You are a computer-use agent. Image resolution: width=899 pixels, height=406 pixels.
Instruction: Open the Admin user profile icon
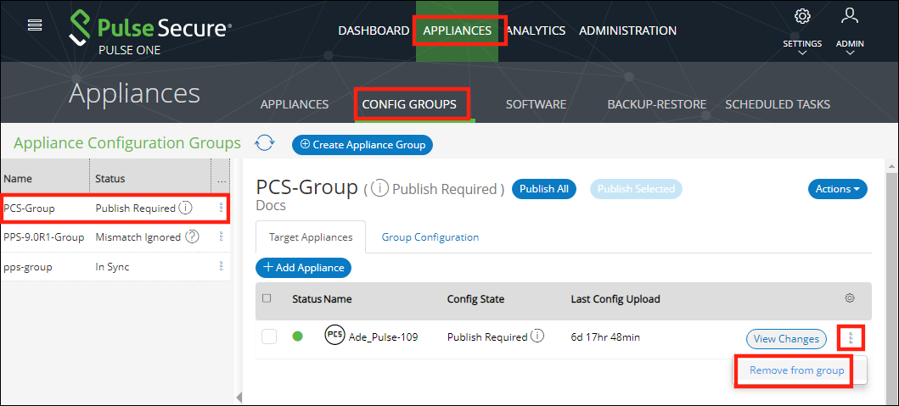click(850, 16)
